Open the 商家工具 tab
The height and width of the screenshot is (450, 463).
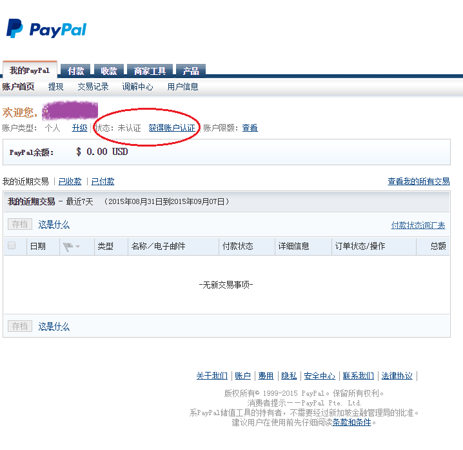pyautogui.click(x=150, y=71)
